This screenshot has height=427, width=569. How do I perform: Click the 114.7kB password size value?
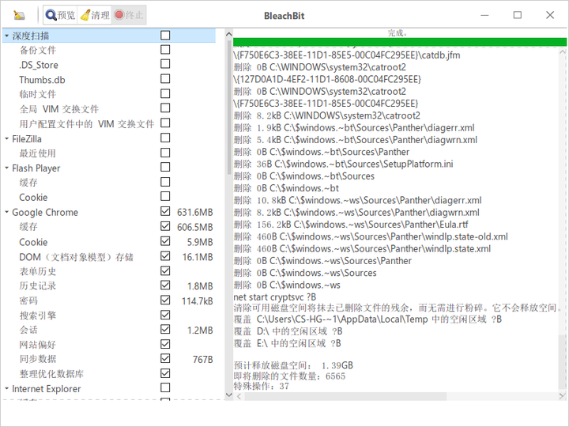click(x=198, y=301)
